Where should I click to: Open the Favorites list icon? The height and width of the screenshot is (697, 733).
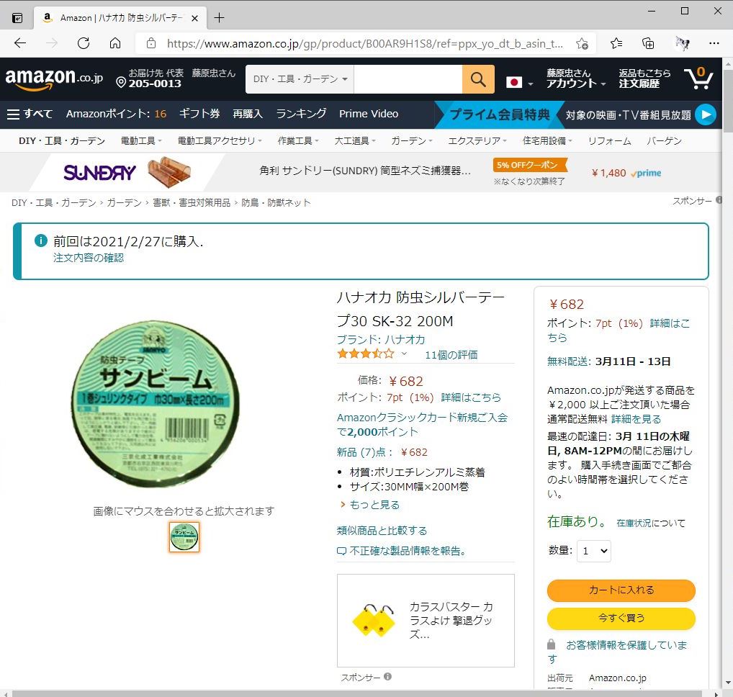[x=616, y=43]
